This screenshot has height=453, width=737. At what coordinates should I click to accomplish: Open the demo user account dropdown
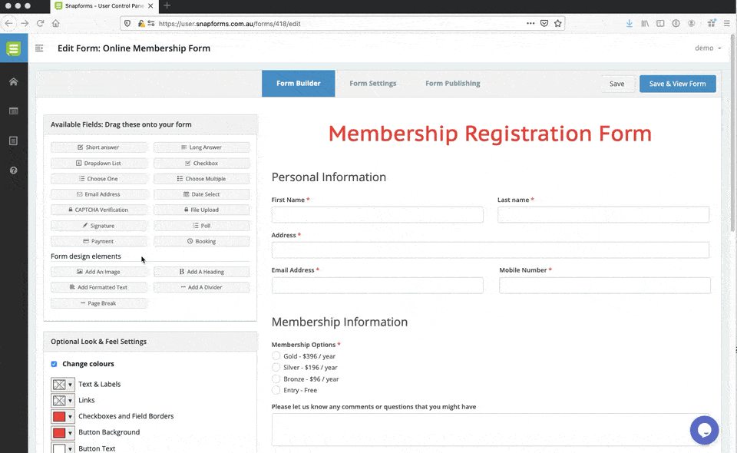708,48
